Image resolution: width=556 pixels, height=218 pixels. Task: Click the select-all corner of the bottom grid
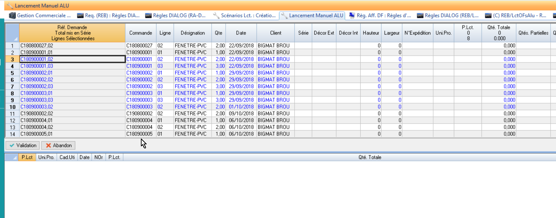coord(11,157)
